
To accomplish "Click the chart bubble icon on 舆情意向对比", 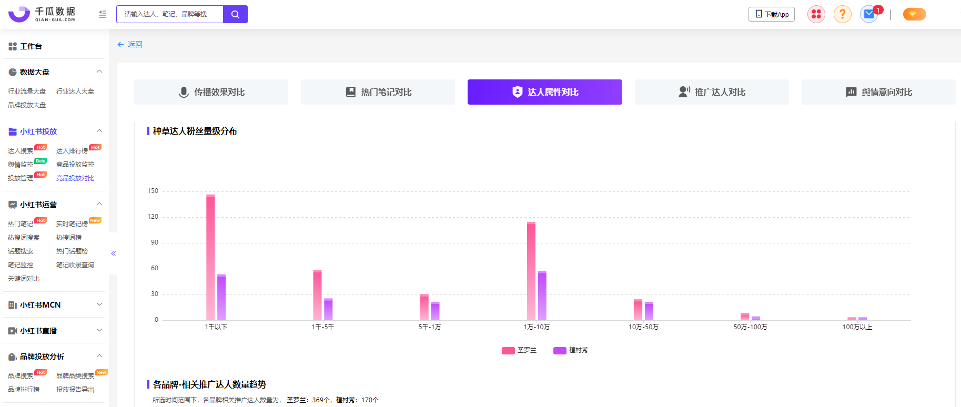I will pos(851,92).
